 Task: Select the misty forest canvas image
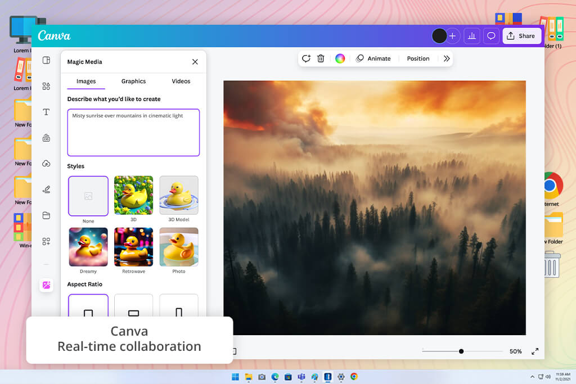(x=374, y=208)
